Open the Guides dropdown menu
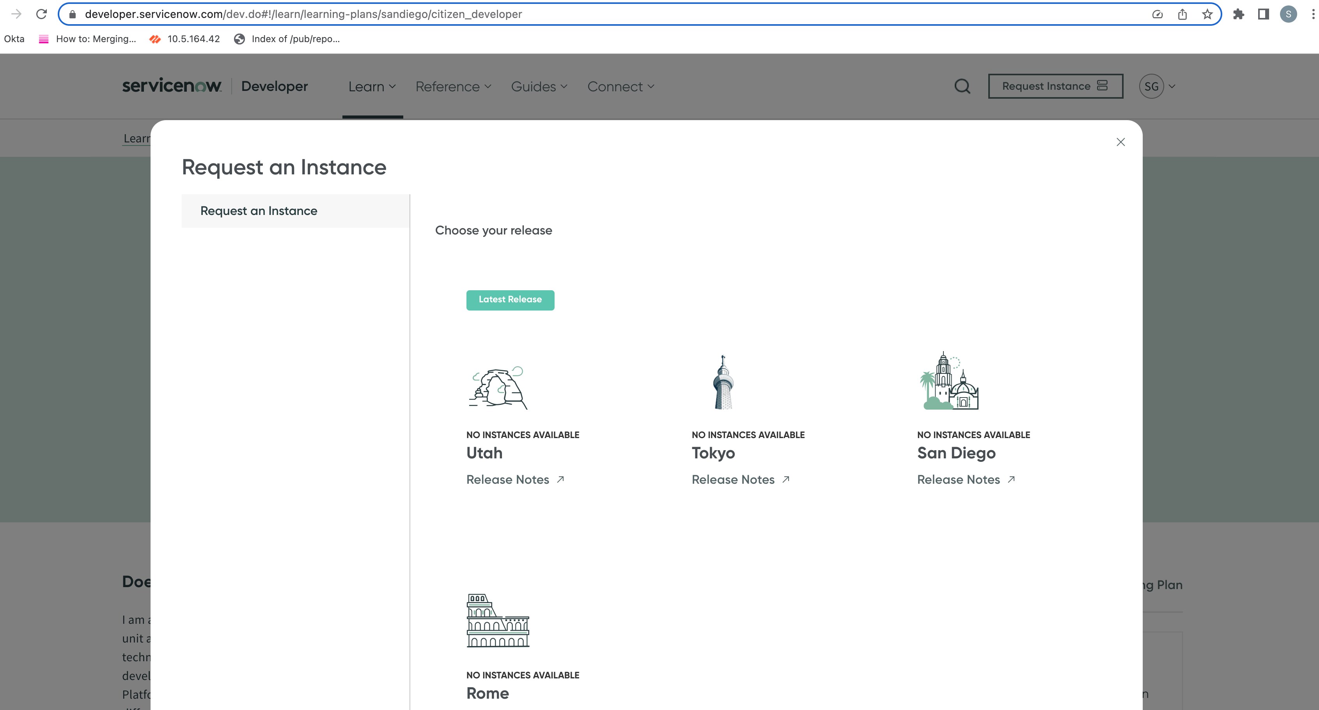The image size is (1319, 710). pyautogui.click(x=539, y=87)
